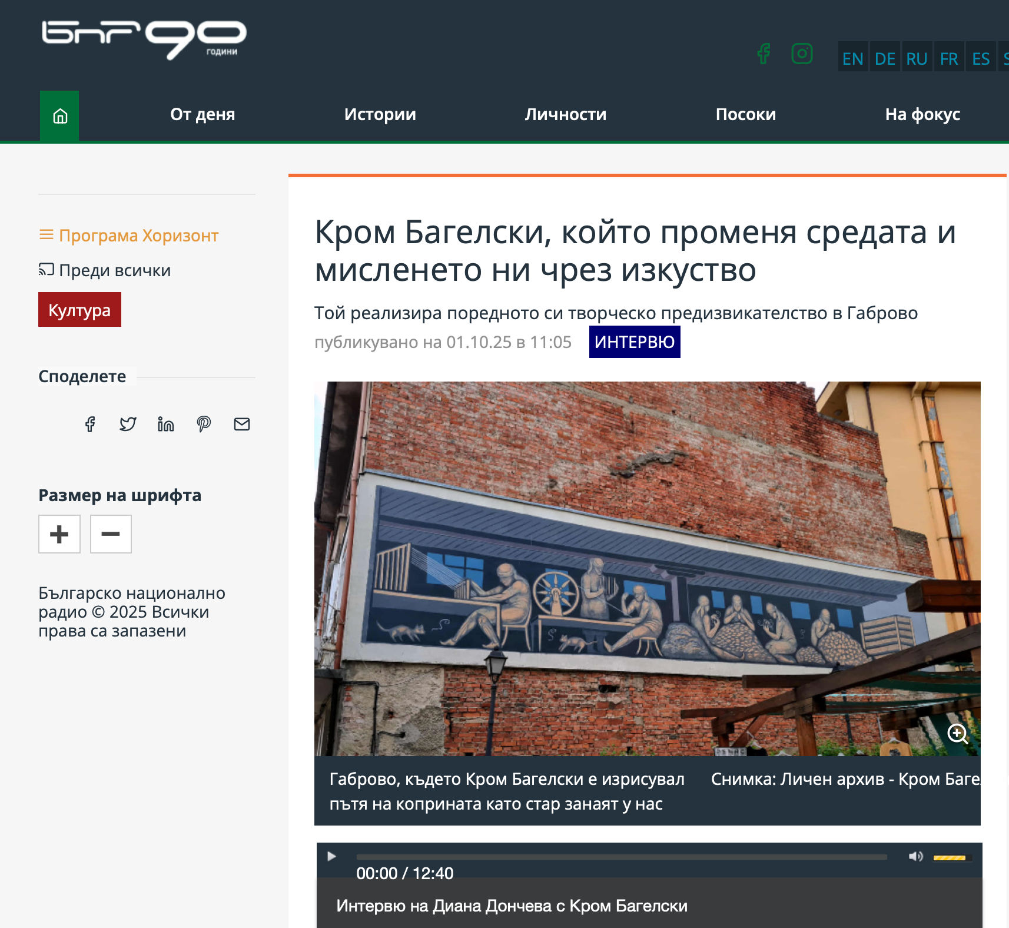
Task: Open Програма Хоризонт link
Action: click(x=129, y=236)
